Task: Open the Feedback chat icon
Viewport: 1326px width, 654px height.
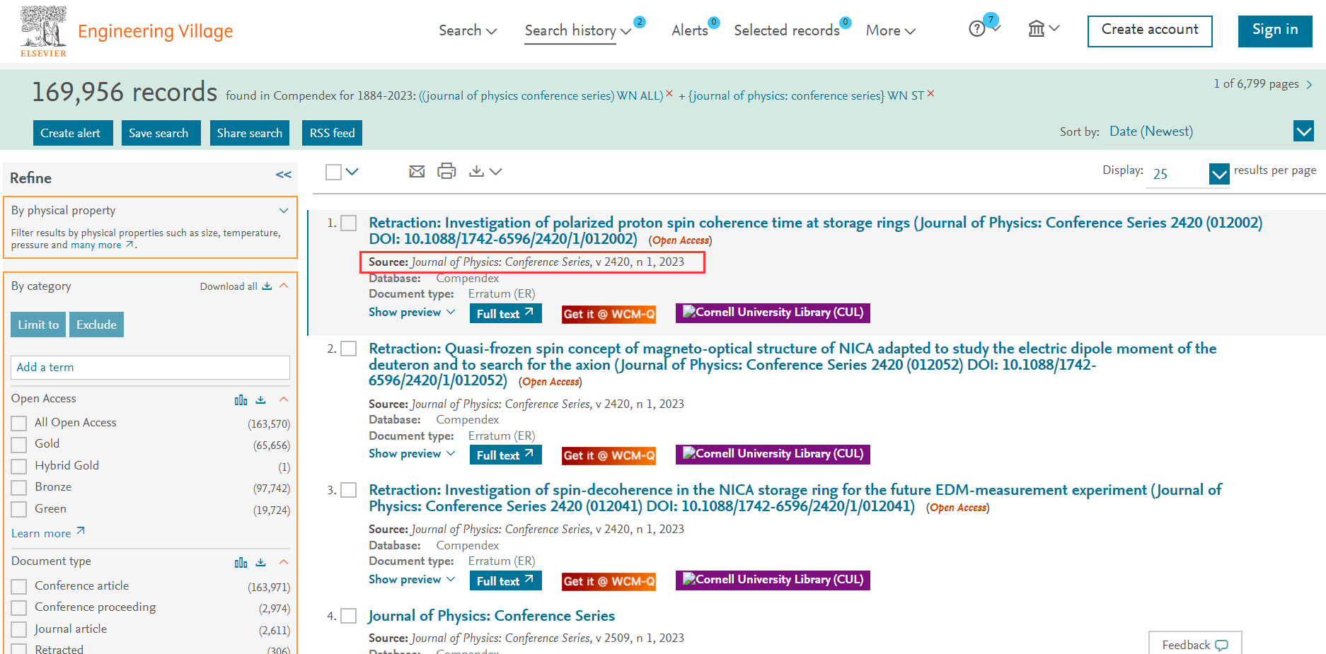Action: click(1221, 645)
